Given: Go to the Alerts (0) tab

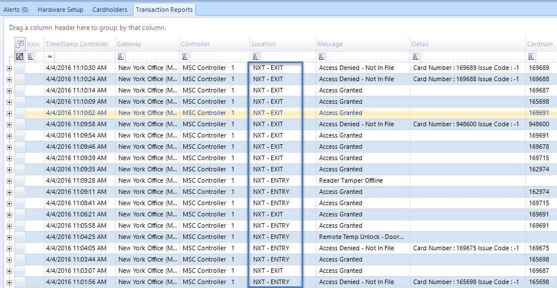Looking at the screenshot, I should pyautogui.click(x=16, y=10).
